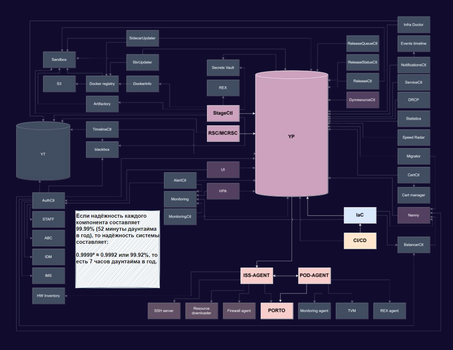Select the Nanny box
Viewport: 453px width, 350px height.
[x=414, y=215]
